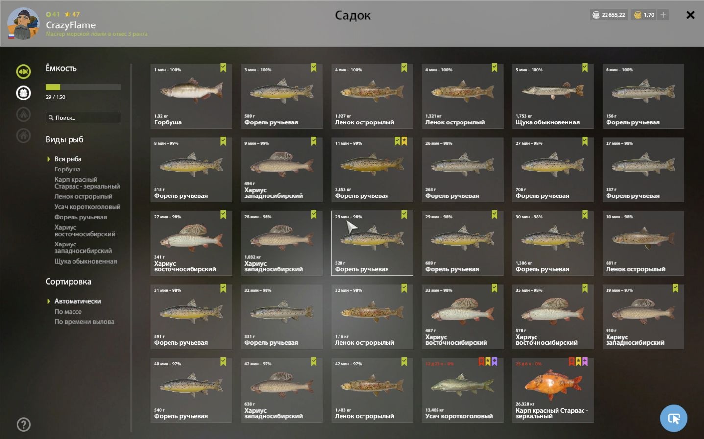Screen dimensions: 704x439
Task: Toggle bookmark flag on Щука обыкновенная card
Action: pos(585,68)
